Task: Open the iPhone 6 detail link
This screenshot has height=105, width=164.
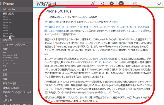Action: click(62, 17)
